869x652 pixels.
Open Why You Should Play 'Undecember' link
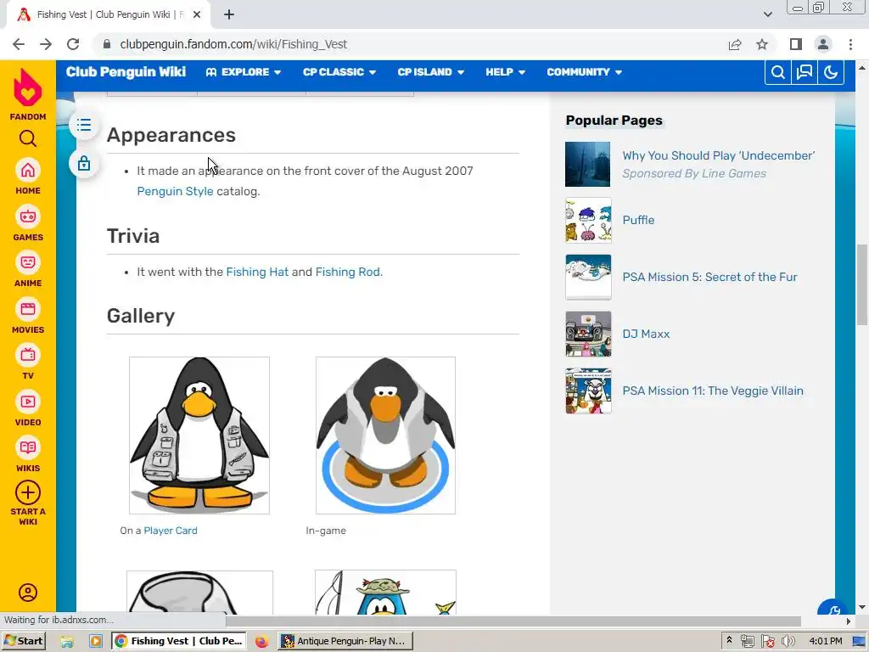tap(718, 156)
